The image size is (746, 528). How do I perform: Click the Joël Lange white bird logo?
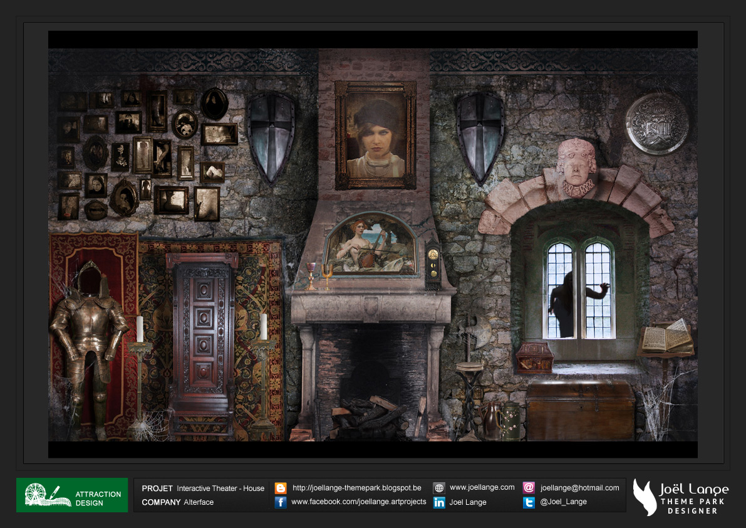click(x=645, y=497)
